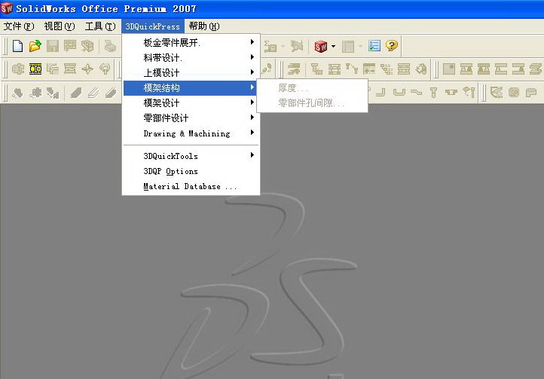Click the greyed grid table toolbar icon

point(348,46)
